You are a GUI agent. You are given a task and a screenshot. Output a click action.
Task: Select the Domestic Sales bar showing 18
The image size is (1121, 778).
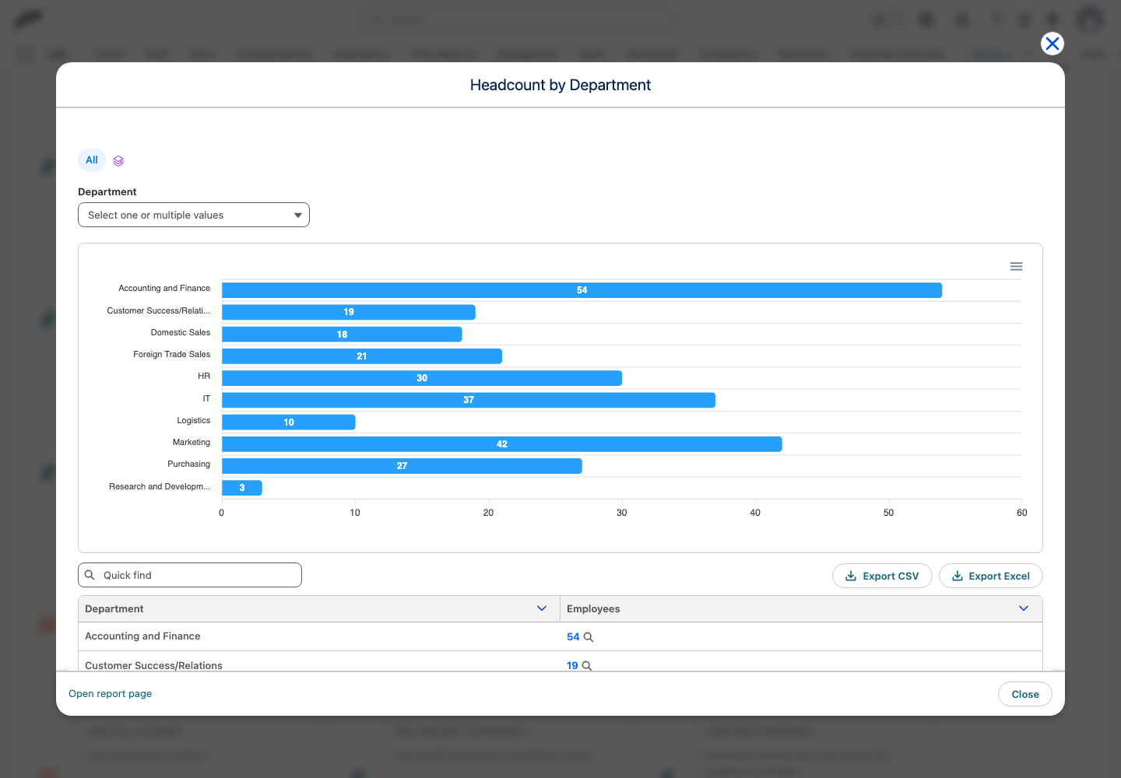click(342, 335)
